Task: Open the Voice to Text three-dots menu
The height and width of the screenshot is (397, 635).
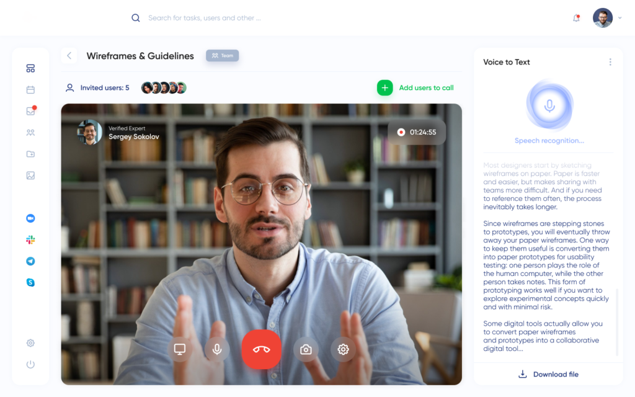Action: (610, 62)
